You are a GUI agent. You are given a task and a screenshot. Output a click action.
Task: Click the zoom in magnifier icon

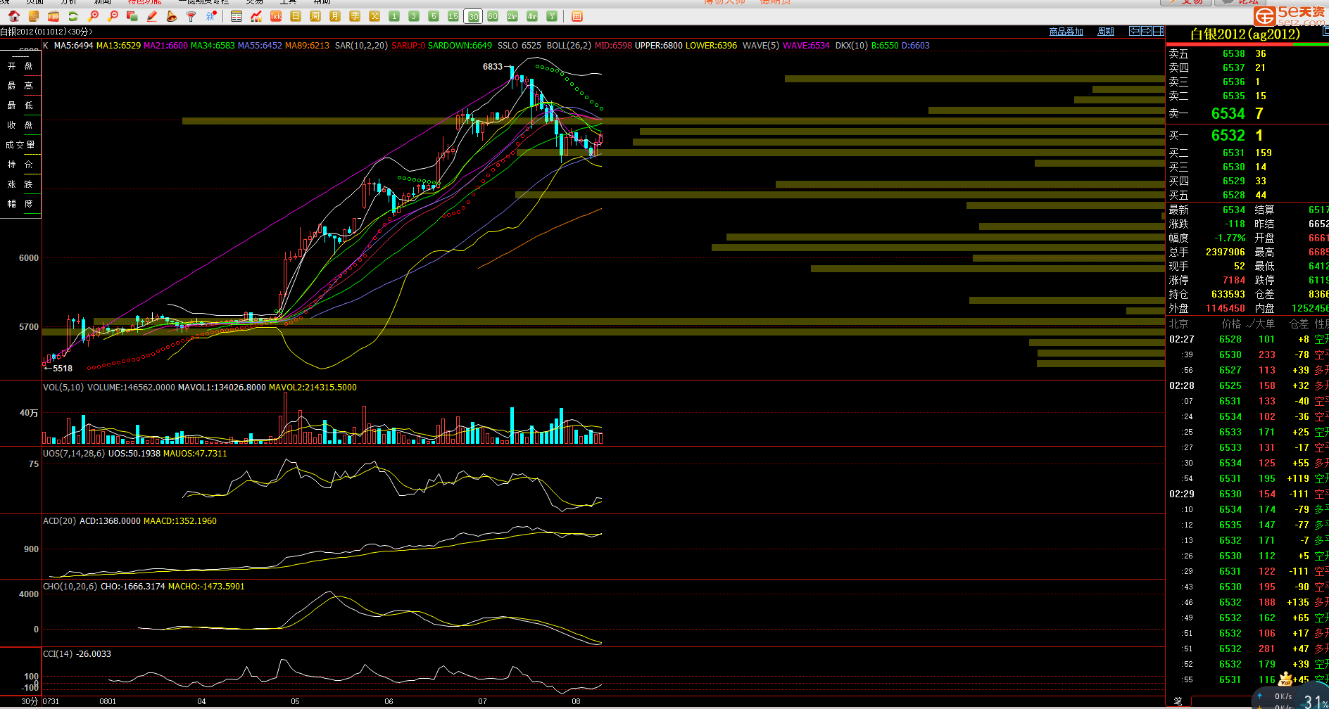coord(93,16)
